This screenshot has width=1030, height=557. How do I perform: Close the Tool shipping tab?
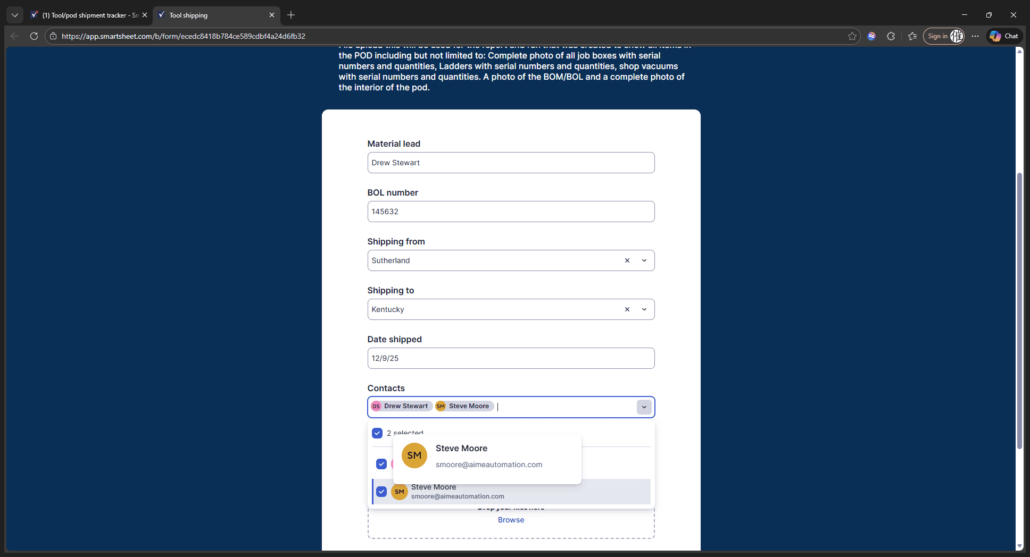tap(272, 15)
